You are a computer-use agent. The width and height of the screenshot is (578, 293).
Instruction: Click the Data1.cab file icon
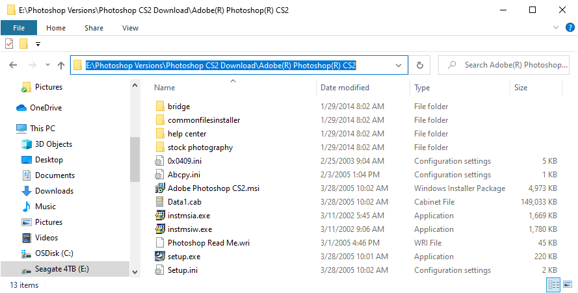tap(159, 202)
